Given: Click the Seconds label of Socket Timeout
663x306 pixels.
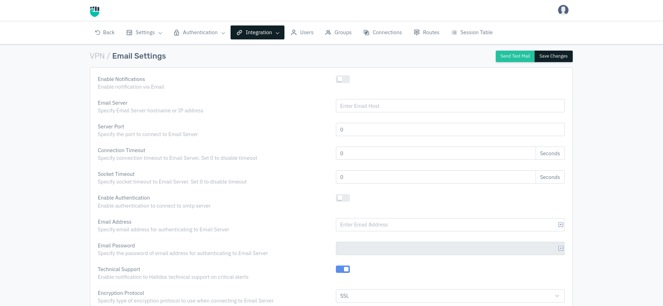Looking at the screenshot, I should click(550, 177).
